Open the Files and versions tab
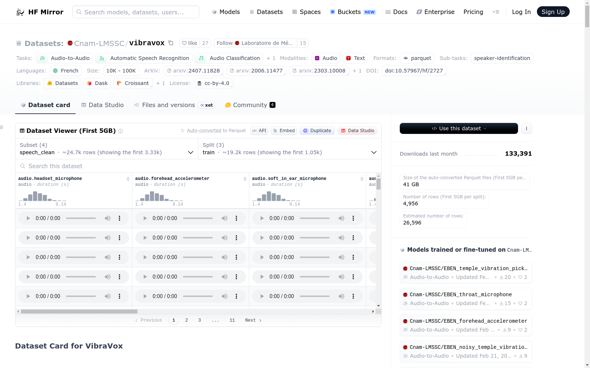Viewport: 590px width, 368px height. pos(174,105)
